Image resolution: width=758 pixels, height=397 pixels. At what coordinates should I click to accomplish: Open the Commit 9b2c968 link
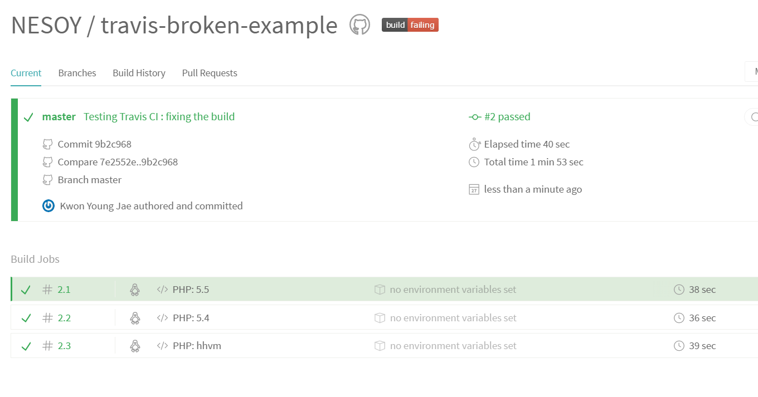pyautogui.click(x=95, y=144)
